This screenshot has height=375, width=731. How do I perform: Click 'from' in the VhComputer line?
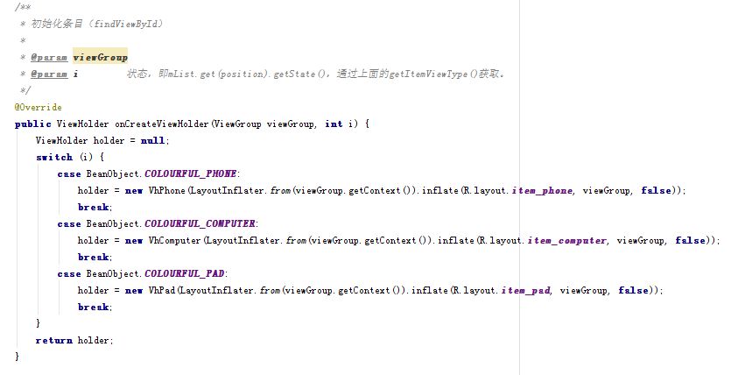tap(296, 241)
